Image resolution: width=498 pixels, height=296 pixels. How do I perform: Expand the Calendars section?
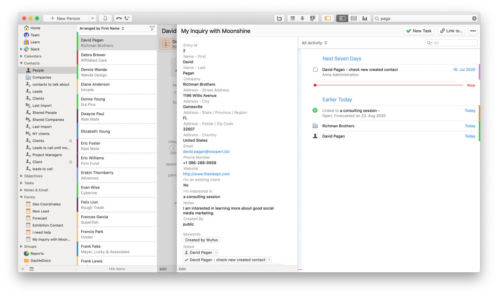(x=21, y=56)
